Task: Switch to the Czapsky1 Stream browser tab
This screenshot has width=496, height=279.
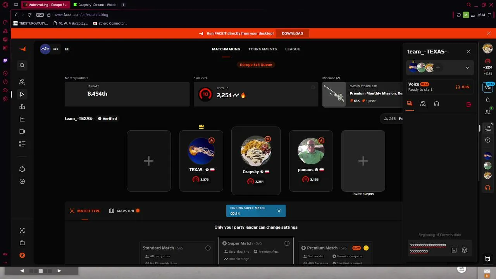Action: click(95, 5)
